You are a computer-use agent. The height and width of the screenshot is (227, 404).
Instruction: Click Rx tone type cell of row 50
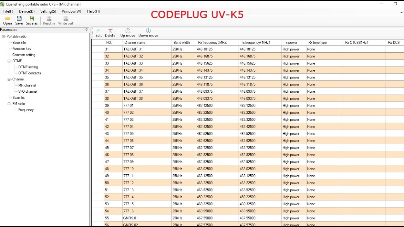click(x=324, y=183)
